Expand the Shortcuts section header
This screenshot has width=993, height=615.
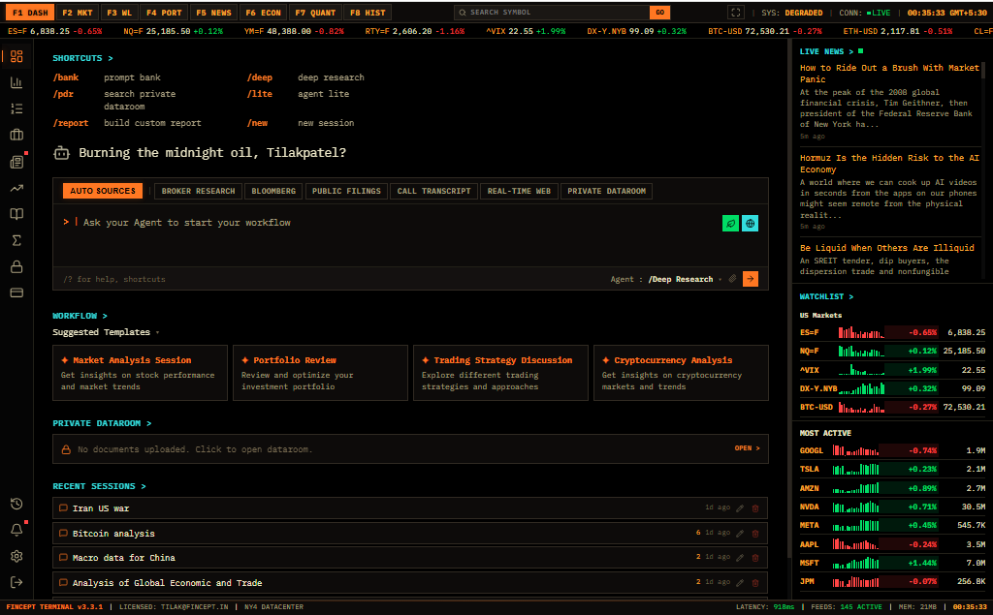point(83,58)
